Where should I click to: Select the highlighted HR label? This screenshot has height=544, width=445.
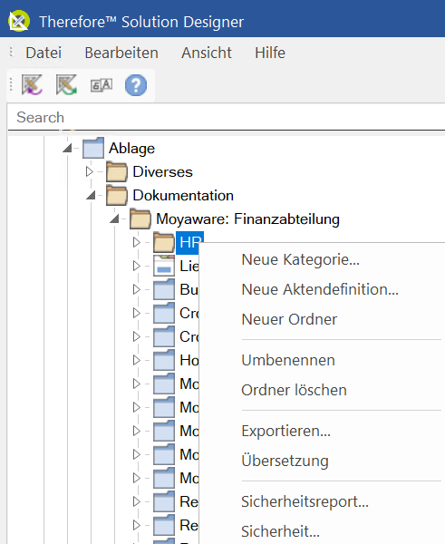[189, 242]
